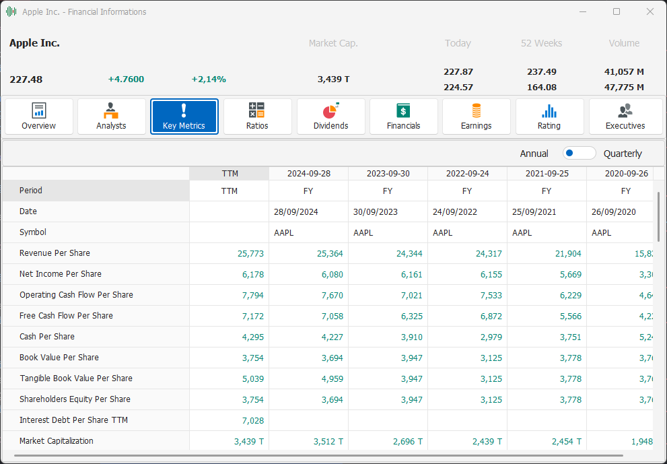Click the 2022-09-24 column header
667x464 pixels.
(467, 174)
